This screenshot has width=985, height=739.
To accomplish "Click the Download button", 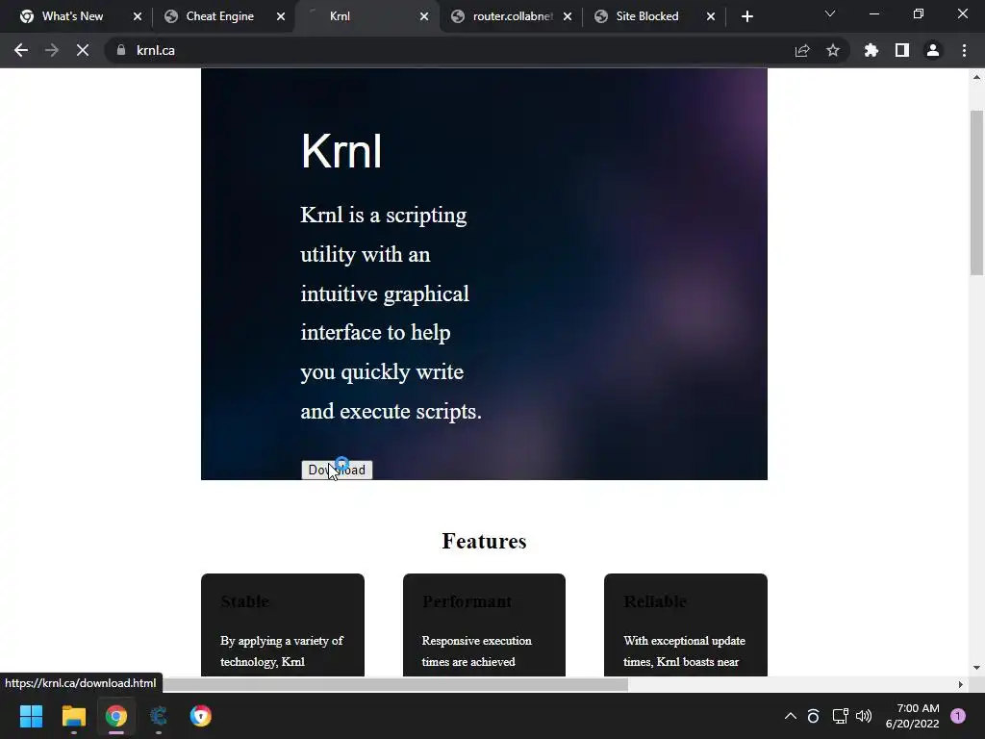I will (x=337, y=470).
